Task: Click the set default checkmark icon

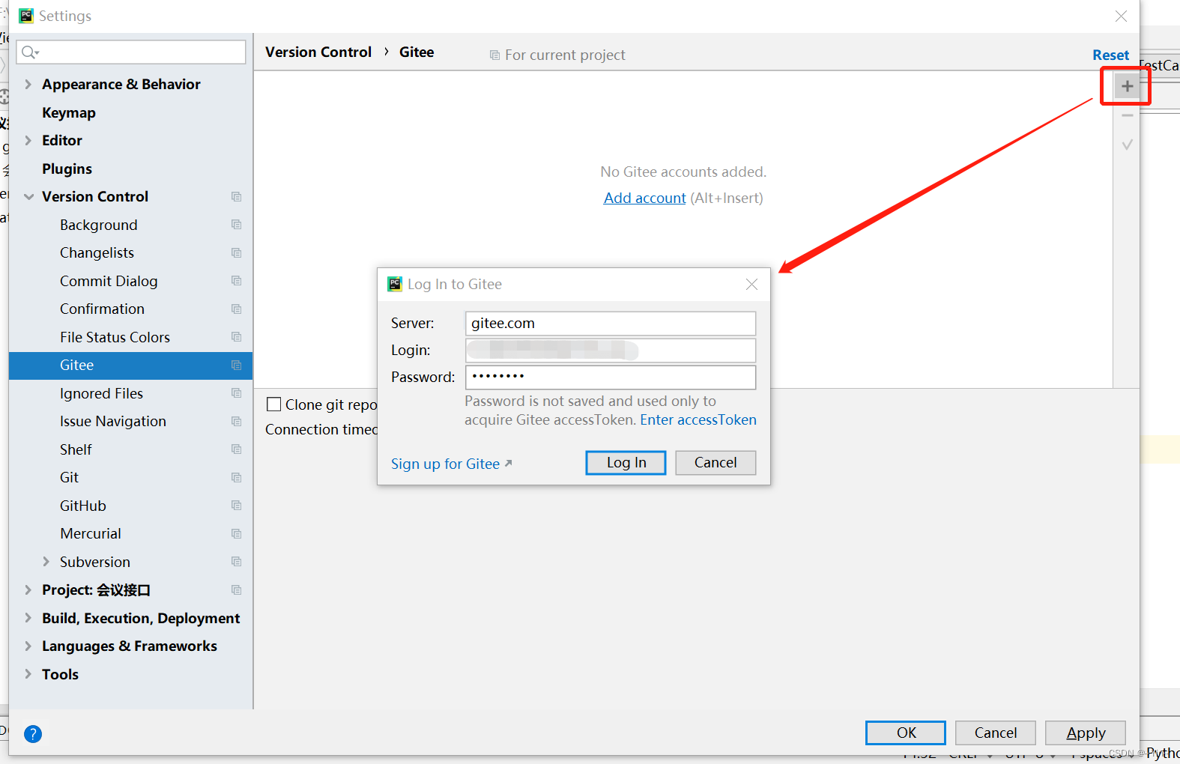Action: [x=1127, y=145]
